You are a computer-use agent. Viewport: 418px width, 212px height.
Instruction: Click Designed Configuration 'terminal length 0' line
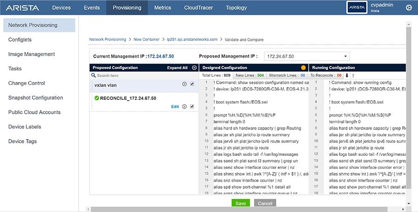[x=229, y=122]
